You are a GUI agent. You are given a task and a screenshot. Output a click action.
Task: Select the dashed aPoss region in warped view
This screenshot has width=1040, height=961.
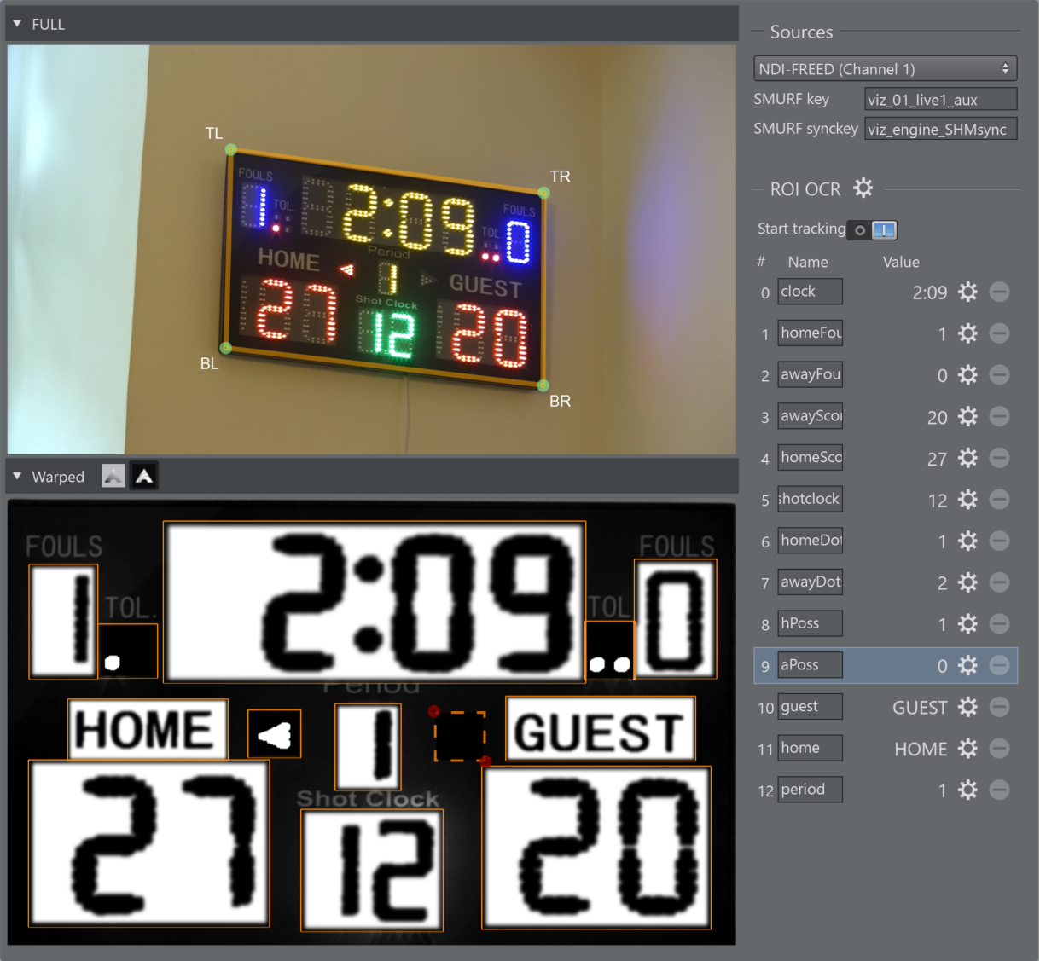460,736
